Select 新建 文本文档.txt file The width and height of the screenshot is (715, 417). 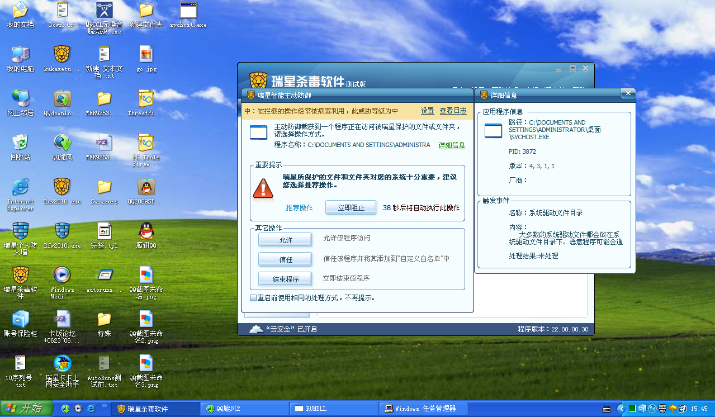point(104,61)
